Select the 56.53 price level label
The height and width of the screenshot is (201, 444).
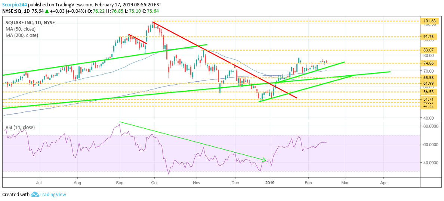(429, 92)
